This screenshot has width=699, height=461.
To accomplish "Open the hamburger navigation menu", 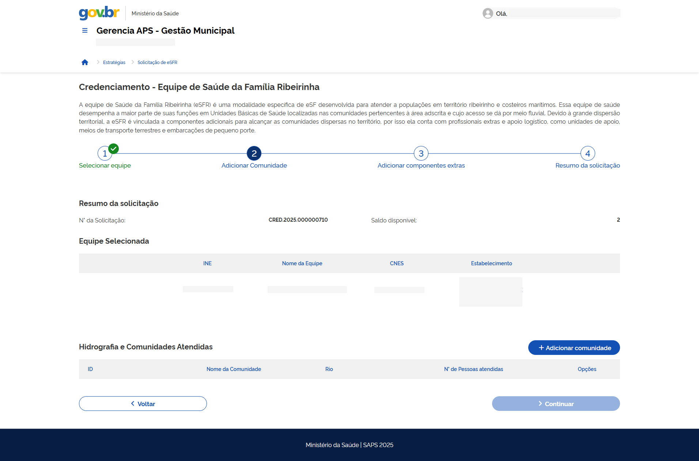I will (x=85, y=31).
